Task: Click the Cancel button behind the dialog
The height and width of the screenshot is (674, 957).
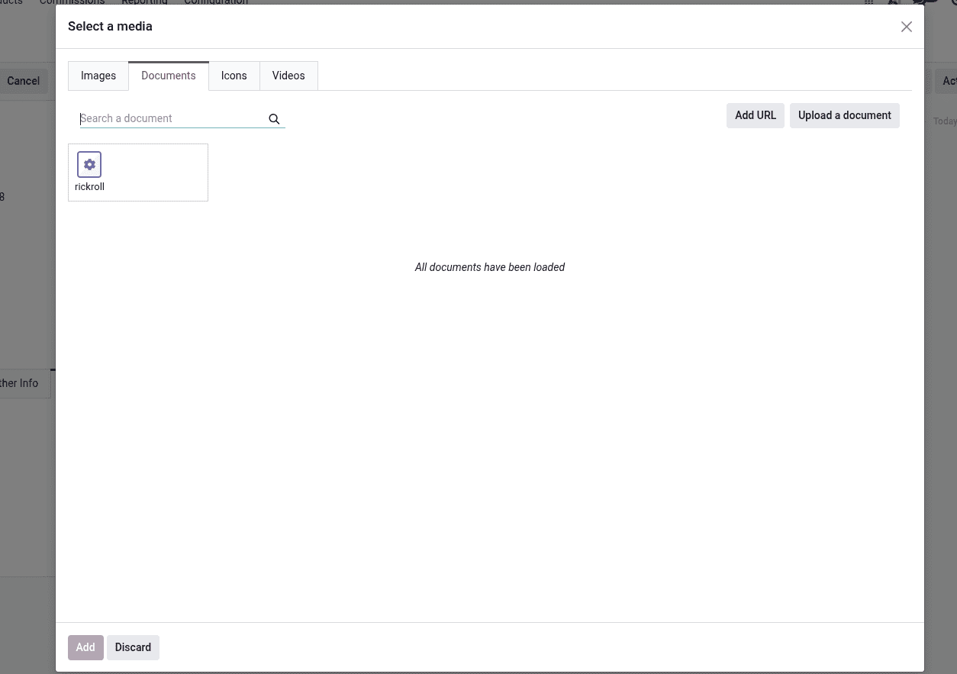Action: [x=23, y=81]
